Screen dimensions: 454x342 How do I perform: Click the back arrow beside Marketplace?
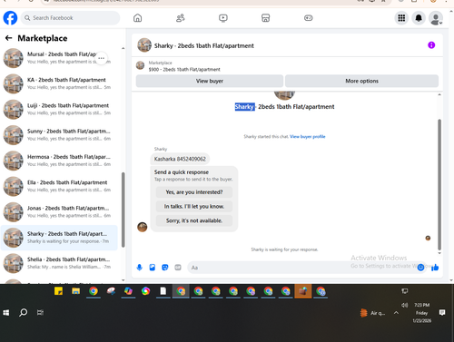coord(8,38)
